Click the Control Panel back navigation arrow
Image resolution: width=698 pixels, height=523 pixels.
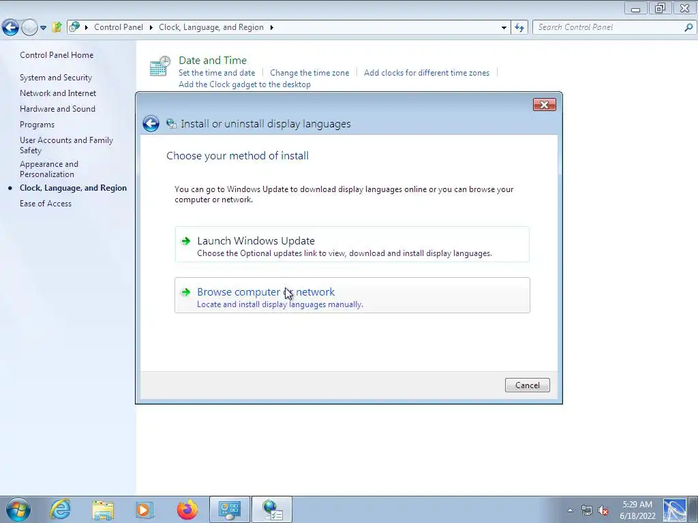10,27
